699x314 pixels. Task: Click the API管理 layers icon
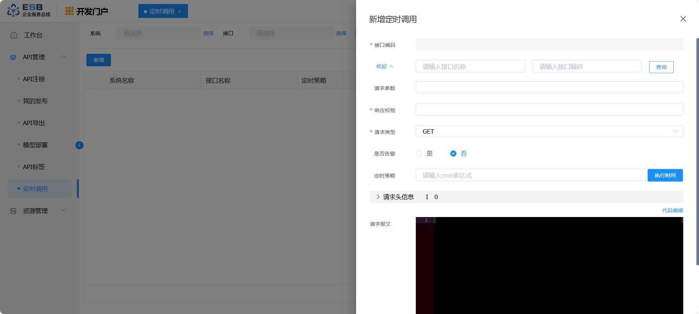click(x=14, y=57)
